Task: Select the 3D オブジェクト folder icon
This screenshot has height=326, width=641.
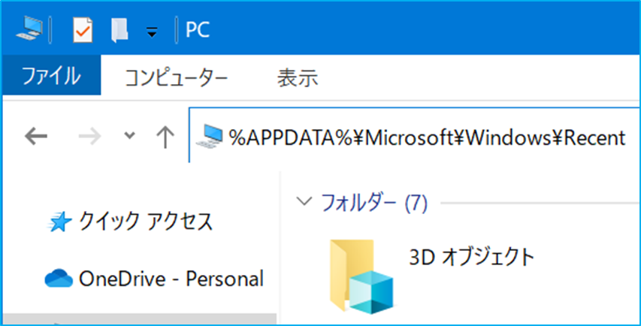Action: click(361, 276)
